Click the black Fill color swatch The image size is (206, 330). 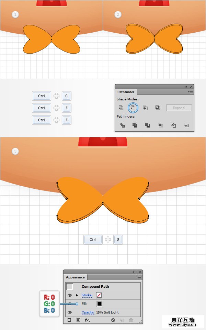tap(99, 304)
